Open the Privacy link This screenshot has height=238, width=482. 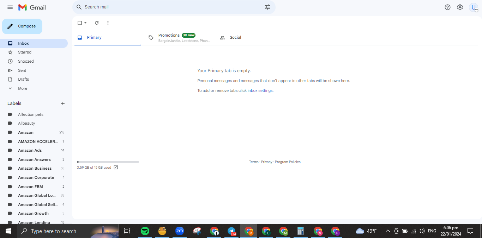[267, 162]
